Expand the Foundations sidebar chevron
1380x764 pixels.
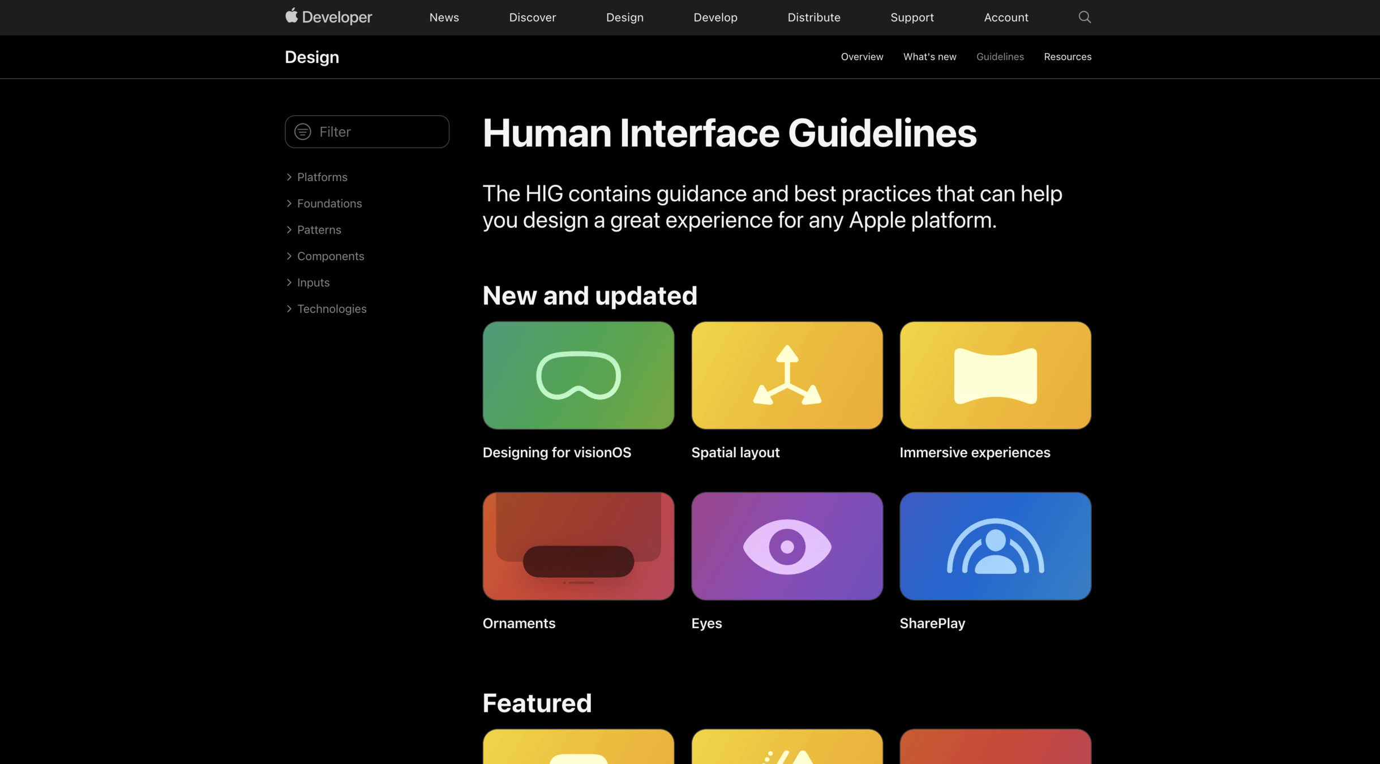pyautogui.click(x=289, y=203)
